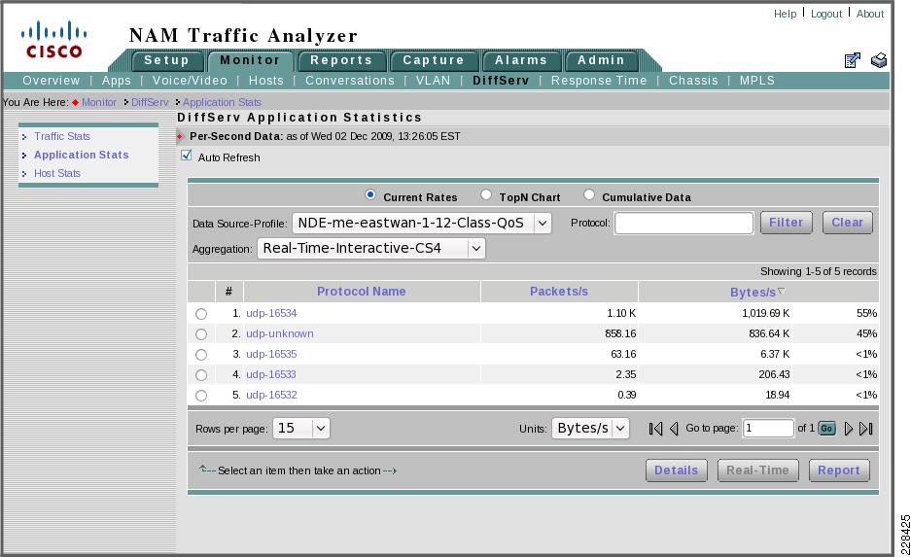Go to Voice/Video submenu
Viewport: 911px width, 557px height.
coord(190,81)
